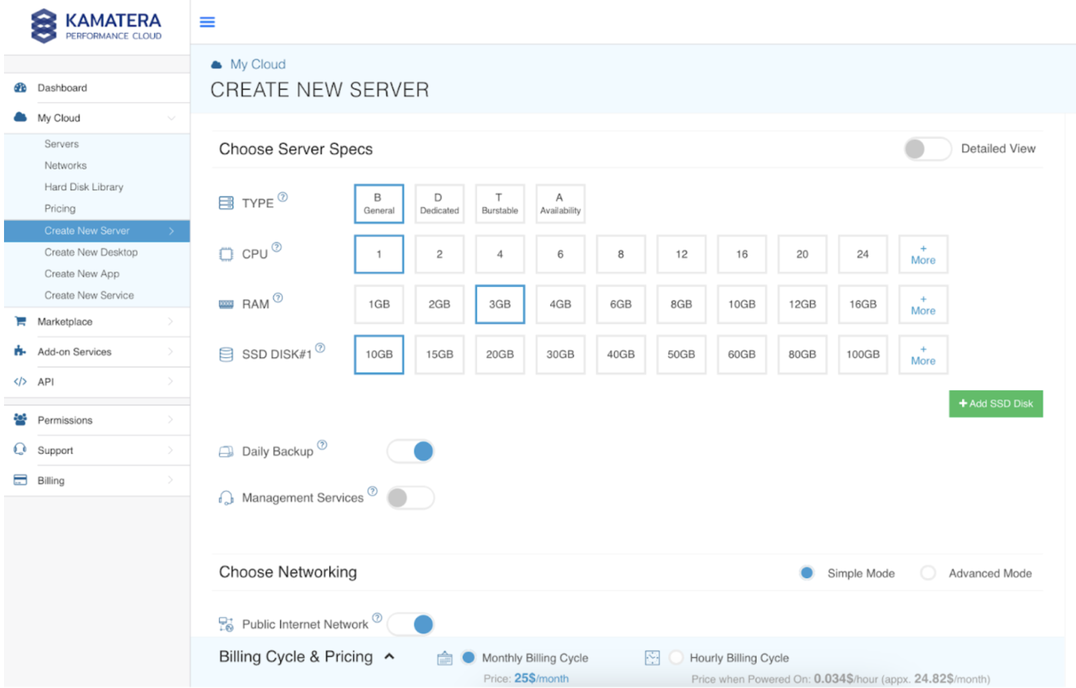
Task: Disable the Daily Backup toggle
Action: (411, 452)
